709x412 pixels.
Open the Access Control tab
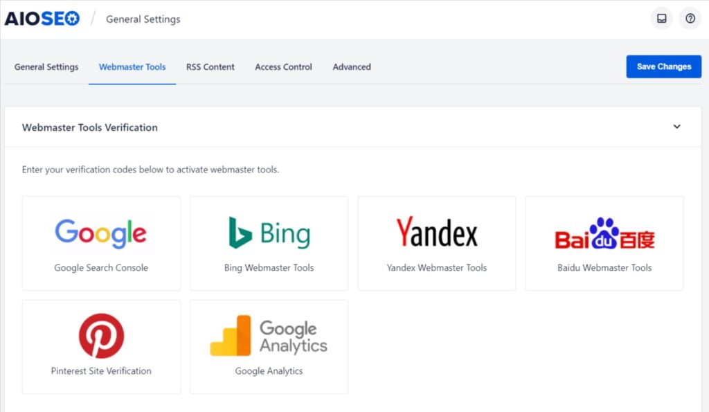coord(283,67)
